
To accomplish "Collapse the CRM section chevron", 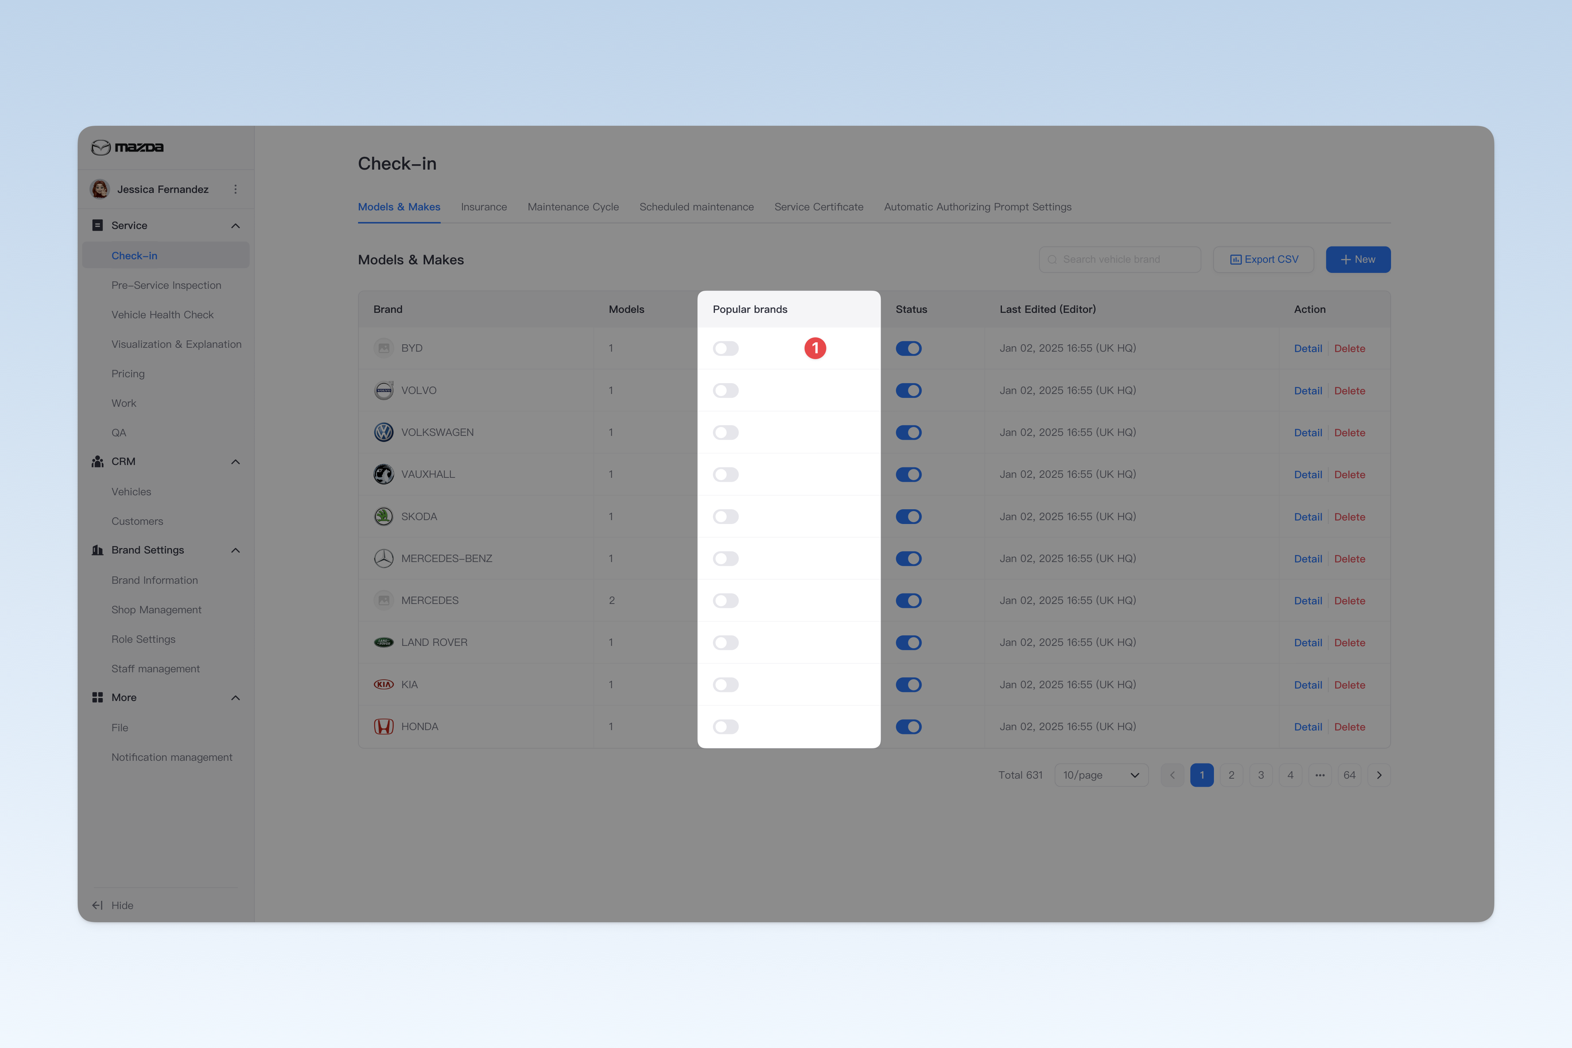I will (x=235, y=462).
